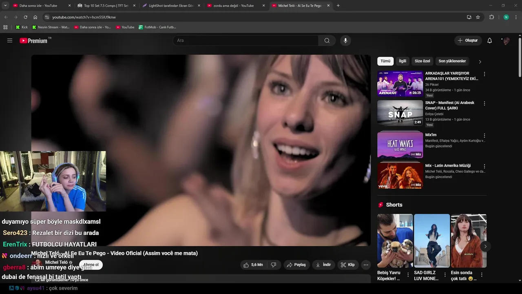Click the main video player frame
Viewport: 522px width, 294px height.
[x=201, y=150]
